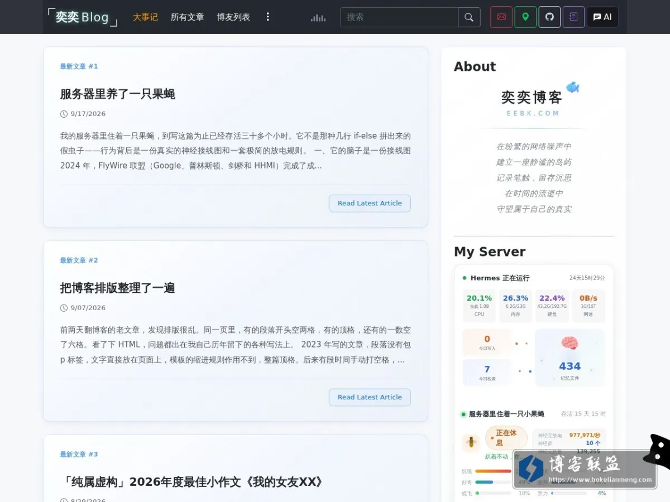
Task: Open the GitHub icon link
Action: [549, 17]
